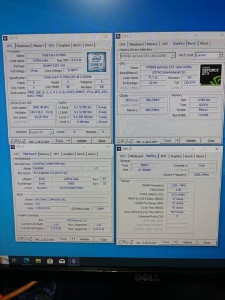The image size is (225, 300).
Task: Click the GPU name GTX 1660 SUPER field
Action: point(169,67)
